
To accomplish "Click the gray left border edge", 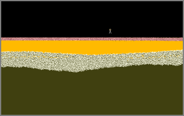I will coord(1,58).
